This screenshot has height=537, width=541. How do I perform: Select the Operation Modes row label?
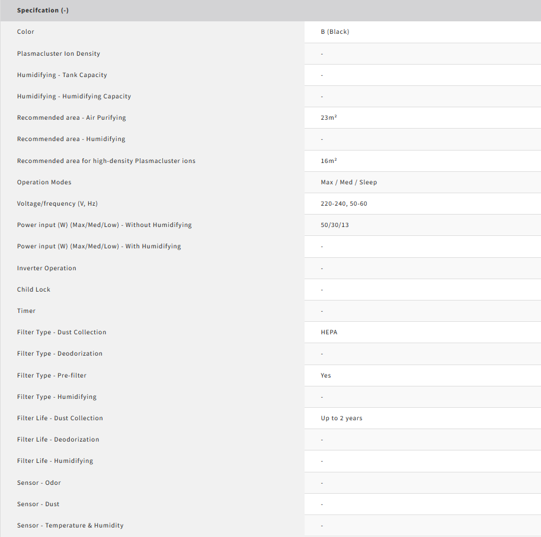[44, 183]
